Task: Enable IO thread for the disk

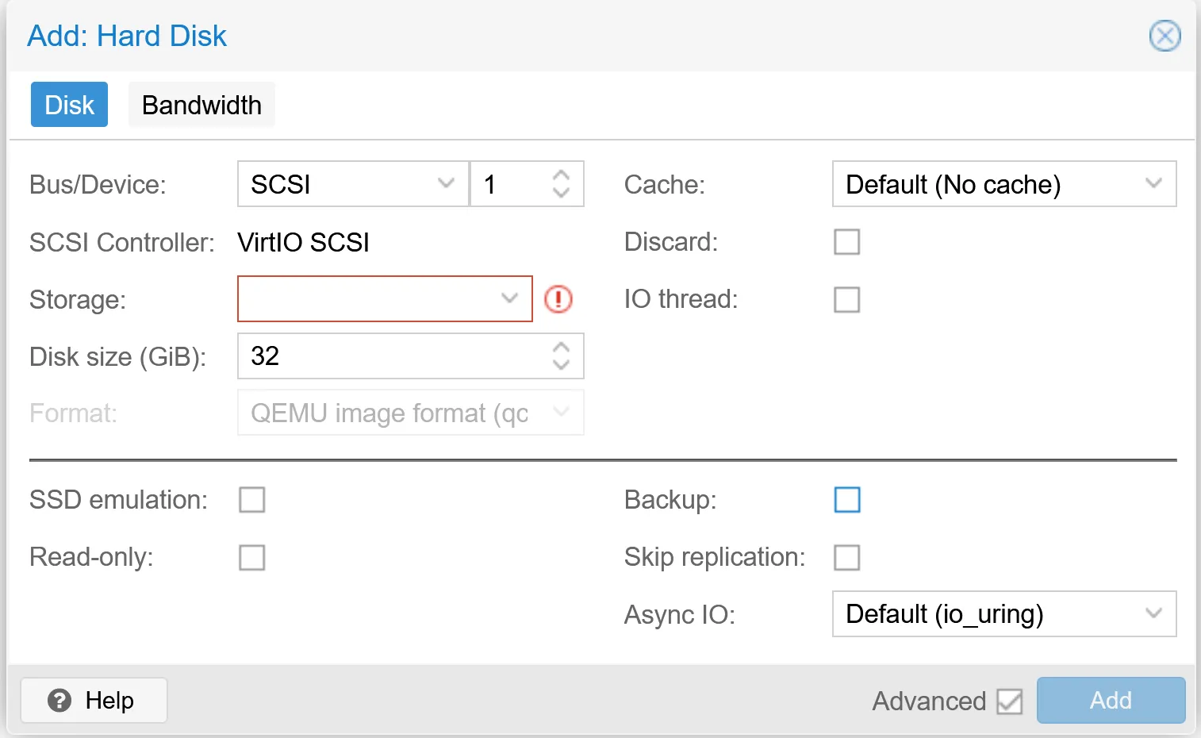Action: coord(846,299)
